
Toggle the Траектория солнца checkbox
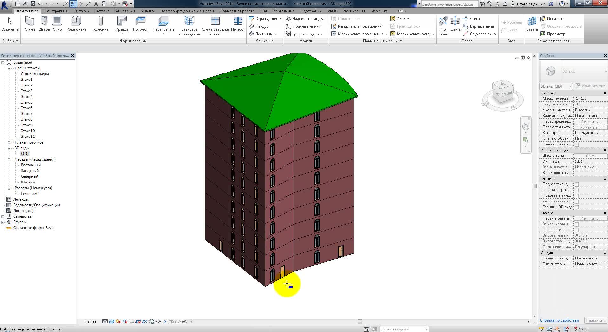(577, 144)
